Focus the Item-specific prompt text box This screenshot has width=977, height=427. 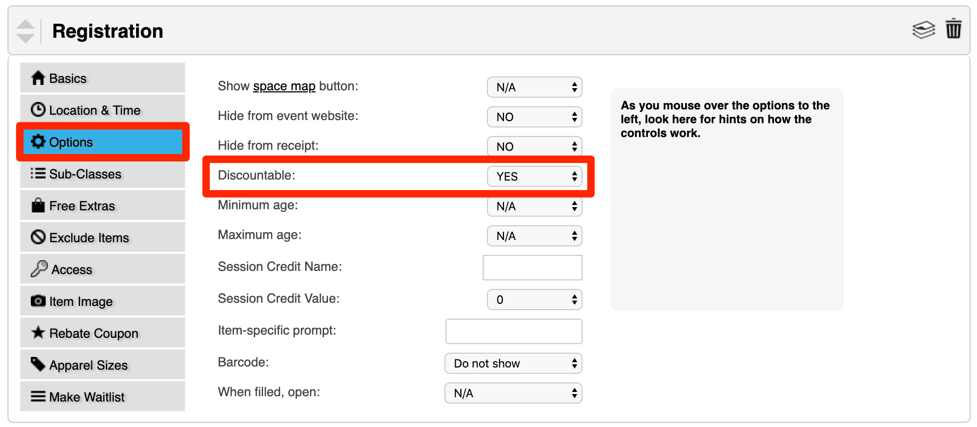point(513,331)
